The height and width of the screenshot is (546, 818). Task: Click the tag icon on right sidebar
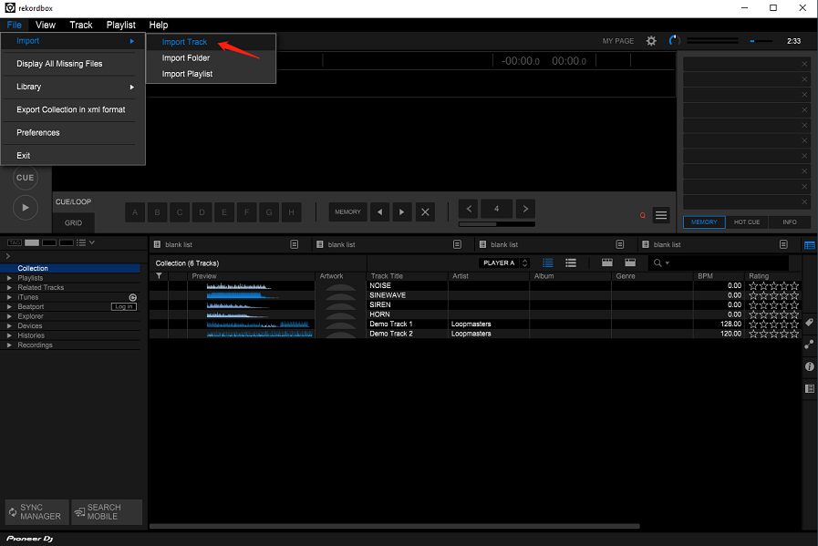coord(809,323)
